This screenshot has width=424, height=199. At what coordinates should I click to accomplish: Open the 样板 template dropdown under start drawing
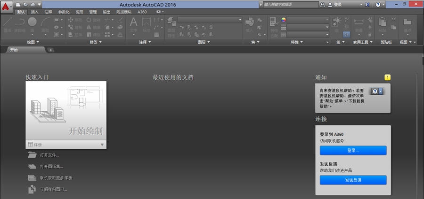click(65, 145)
